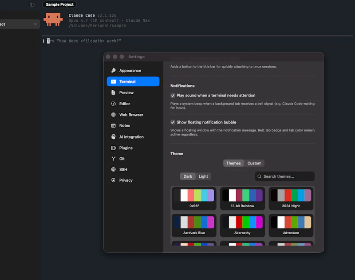The width and height of the screenshot is (355, 280).
Task: Click the Editor pencil icon
Action: tap(114, 104)
